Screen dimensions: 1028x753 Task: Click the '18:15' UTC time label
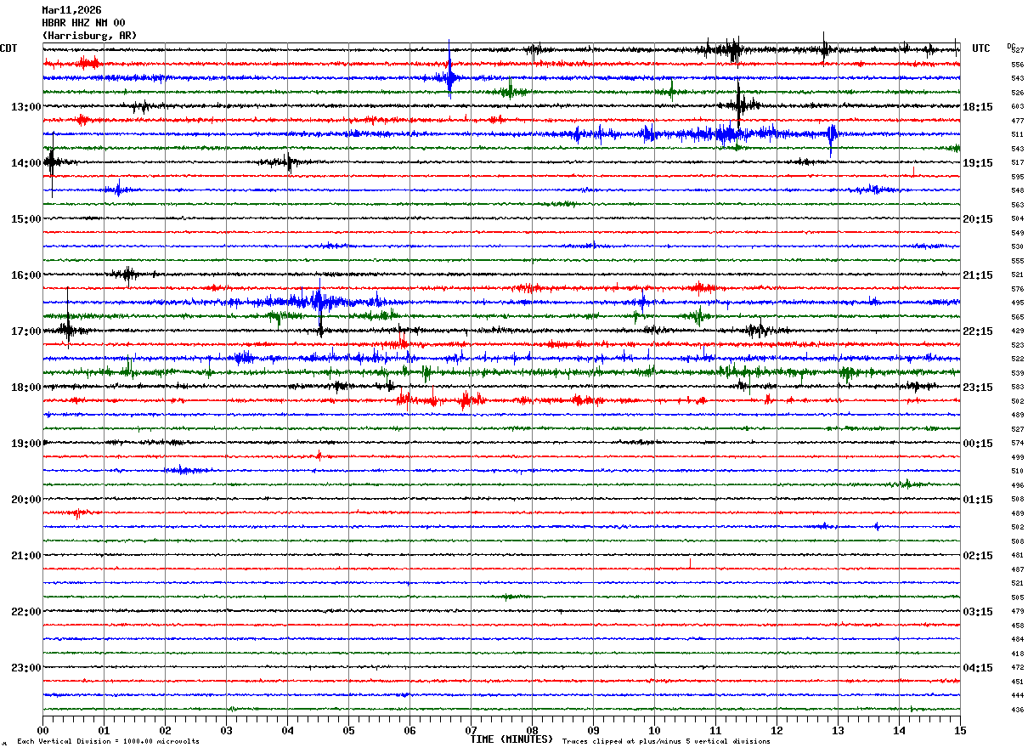[x=978, y=107]
